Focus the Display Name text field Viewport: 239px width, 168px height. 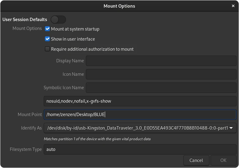tap(161, 61)
